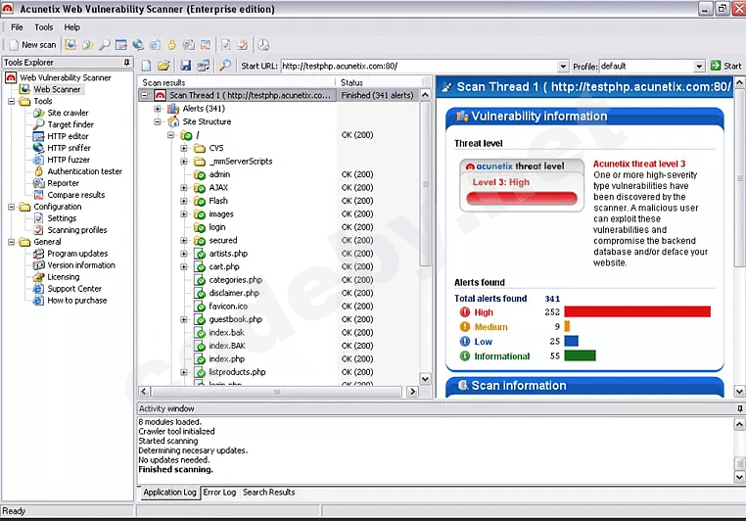The image size is (746, 521).
Task: Collapse the Scan Thread 1 node
Action: [145, 95]
